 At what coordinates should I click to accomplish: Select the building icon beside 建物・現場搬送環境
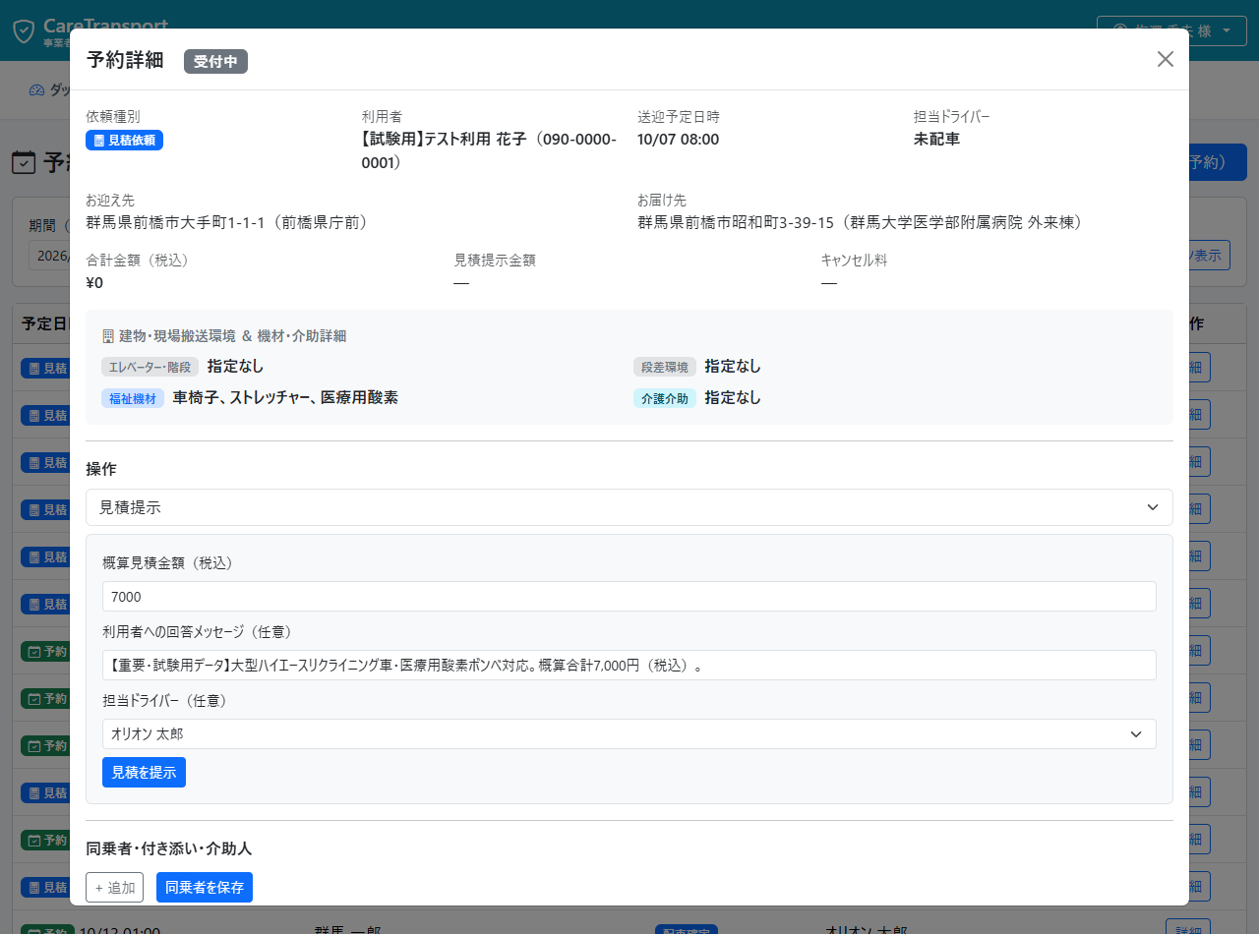click(x=108, y=336)
